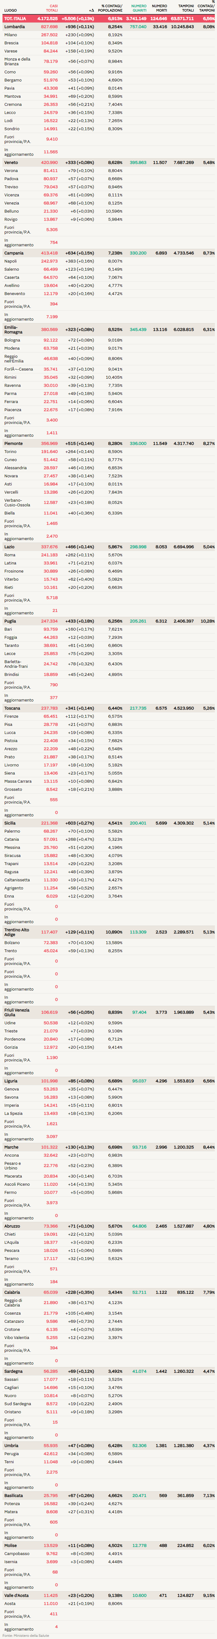Click the Padova province name
Viewport: 217px width, 1639px height.
pyautogui.click(x=12, y=179)
